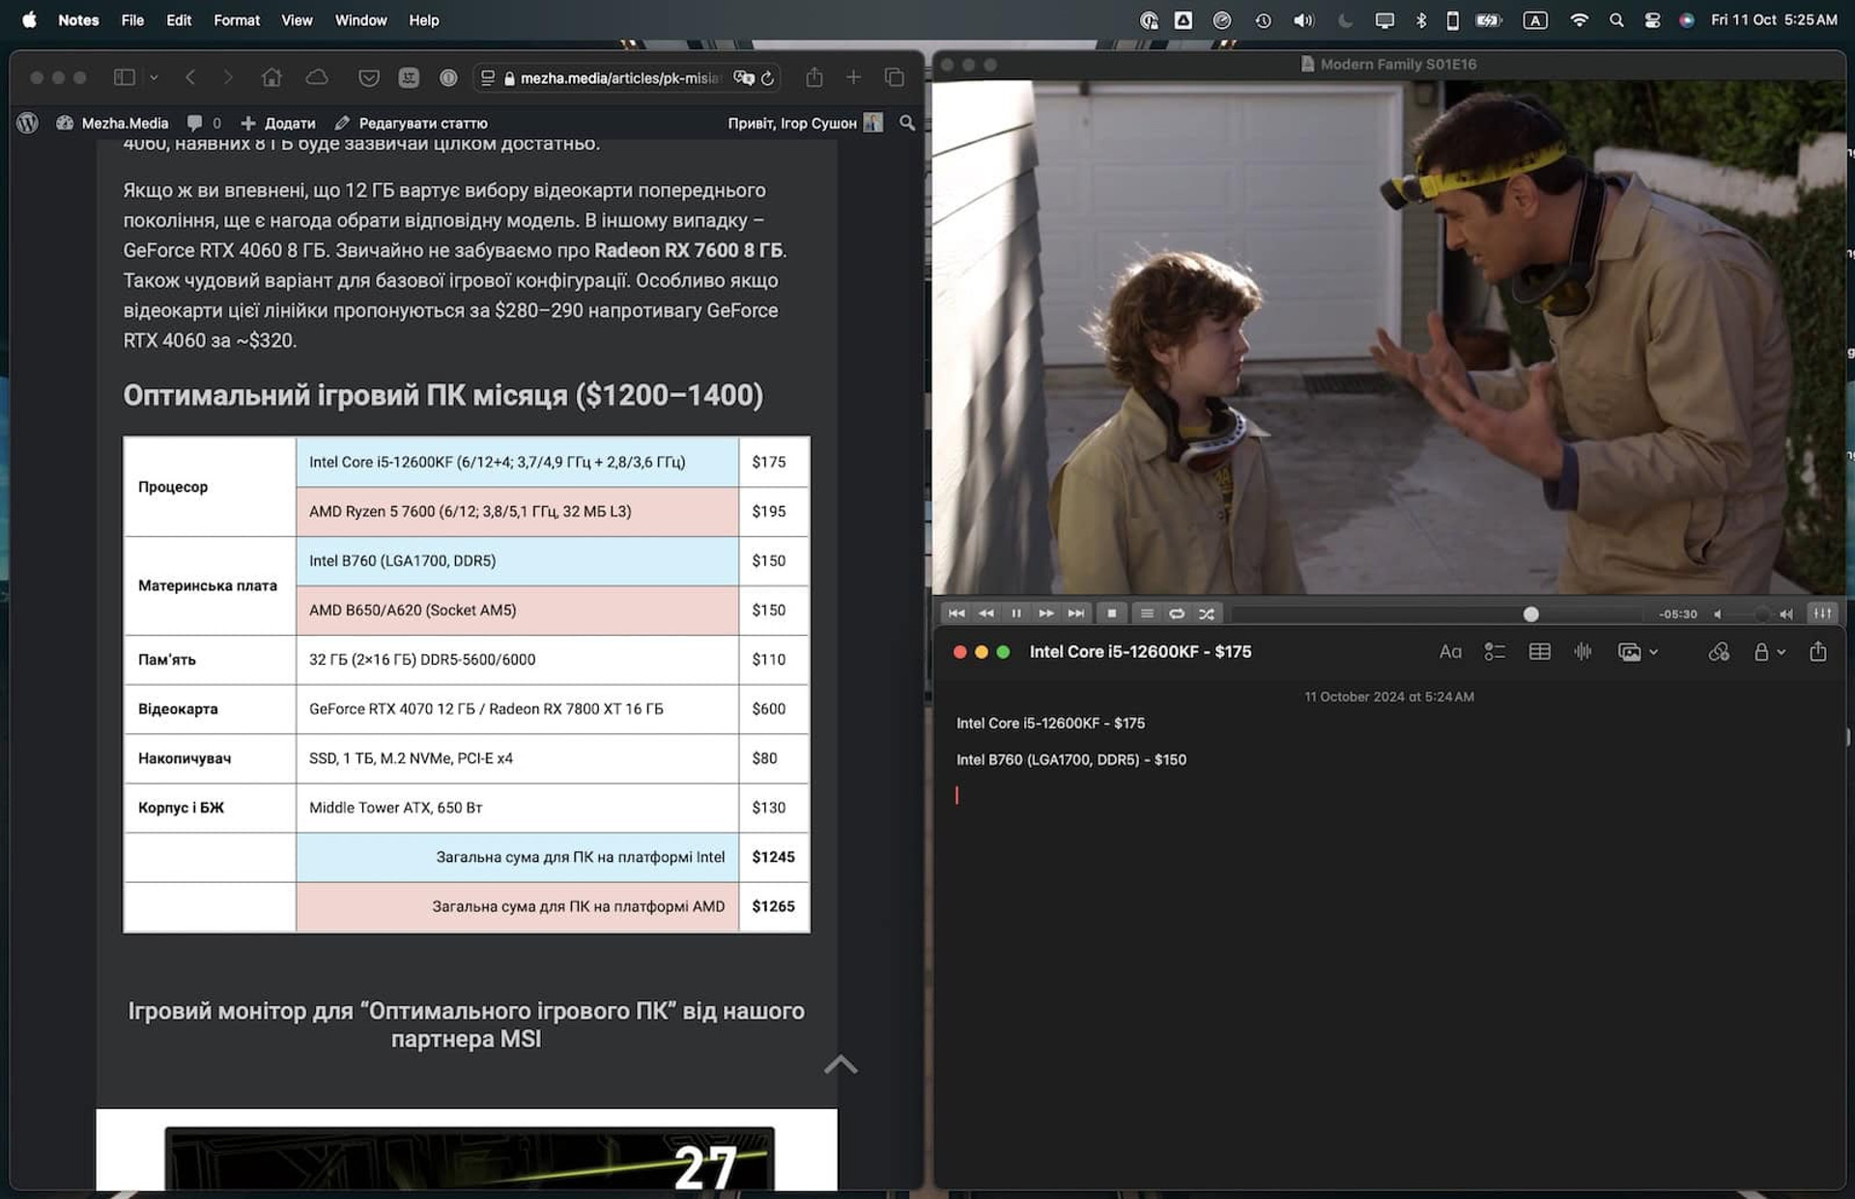Open a new Safari tab
The height and width of the screenshot is (1199, 1855).
tap(853, 77)
